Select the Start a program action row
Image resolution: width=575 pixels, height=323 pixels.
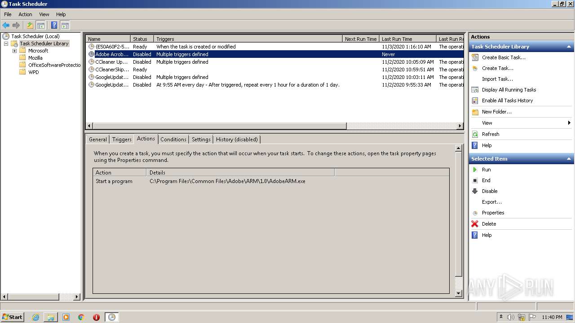(271, 181)
